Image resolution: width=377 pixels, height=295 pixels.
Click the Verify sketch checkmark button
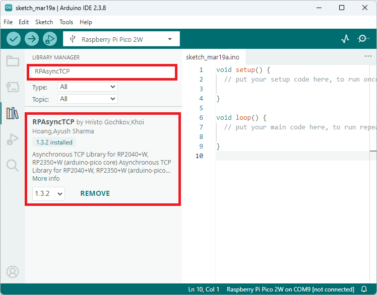click(14, 39)
